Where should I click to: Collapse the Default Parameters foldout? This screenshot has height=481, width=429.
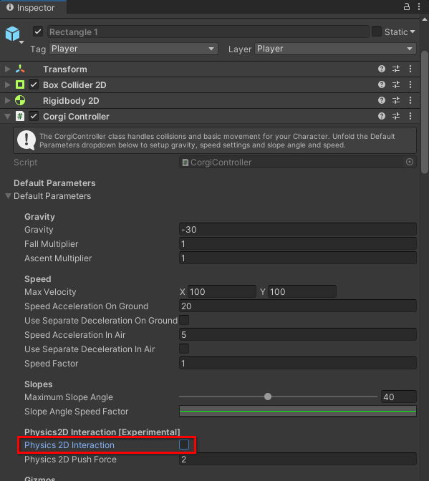coord(9,196)
